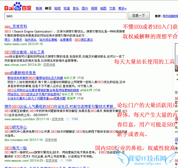Open 百度快照 for www.seowhy.com/bbs
Image resolution: width=178 pixels, height=168 pixels.
(x=58, y=119)
